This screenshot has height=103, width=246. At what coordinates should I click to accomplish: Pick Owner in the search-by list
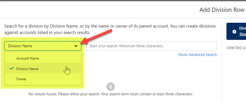pos(21,79)
